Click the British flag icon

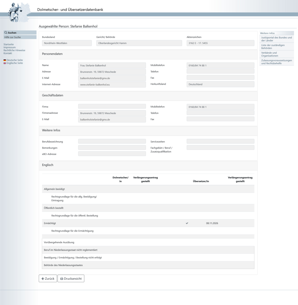coord(5,63)
